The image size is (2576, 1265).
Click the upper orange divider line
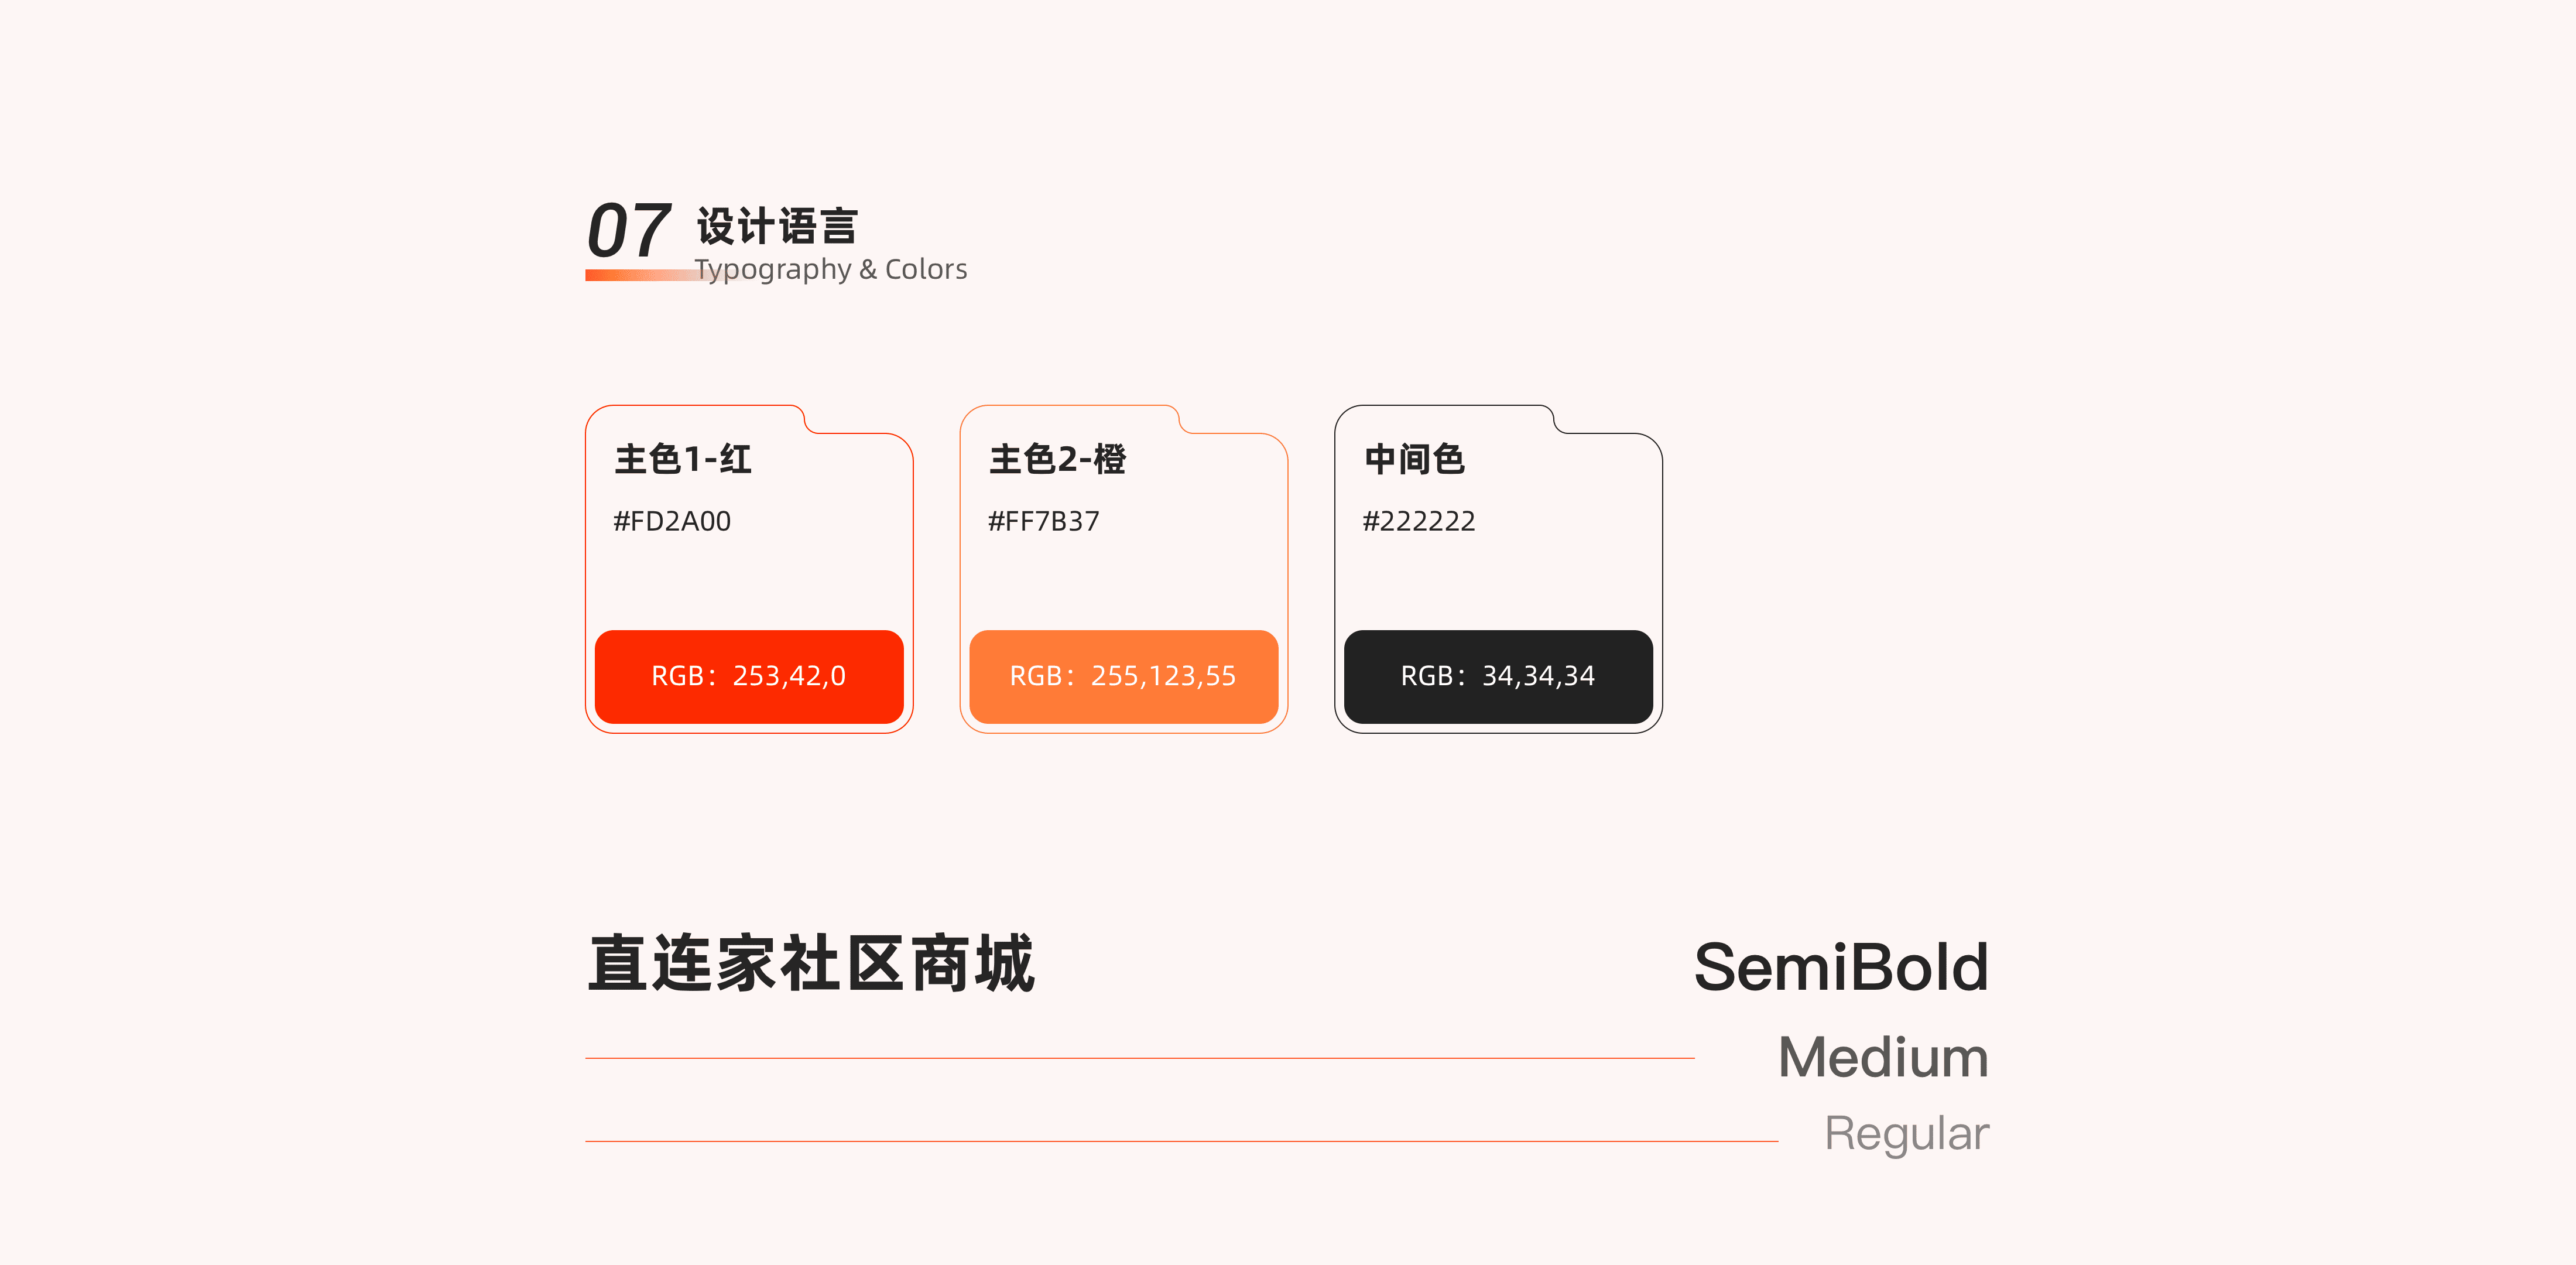click(1139, 1058)
